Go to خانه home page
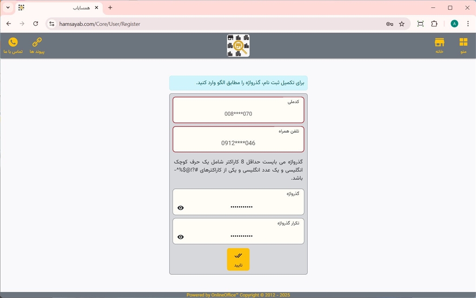 click(439, 46)
